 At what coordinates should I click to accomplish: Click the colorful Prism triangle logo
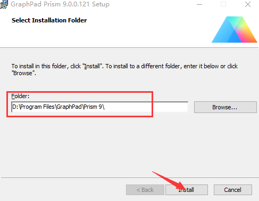pos(235,29)
